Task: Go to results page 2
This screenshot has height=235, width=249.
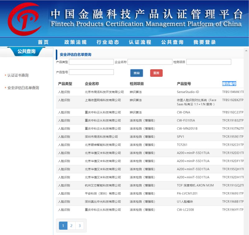Action: (x=71, y=225)
